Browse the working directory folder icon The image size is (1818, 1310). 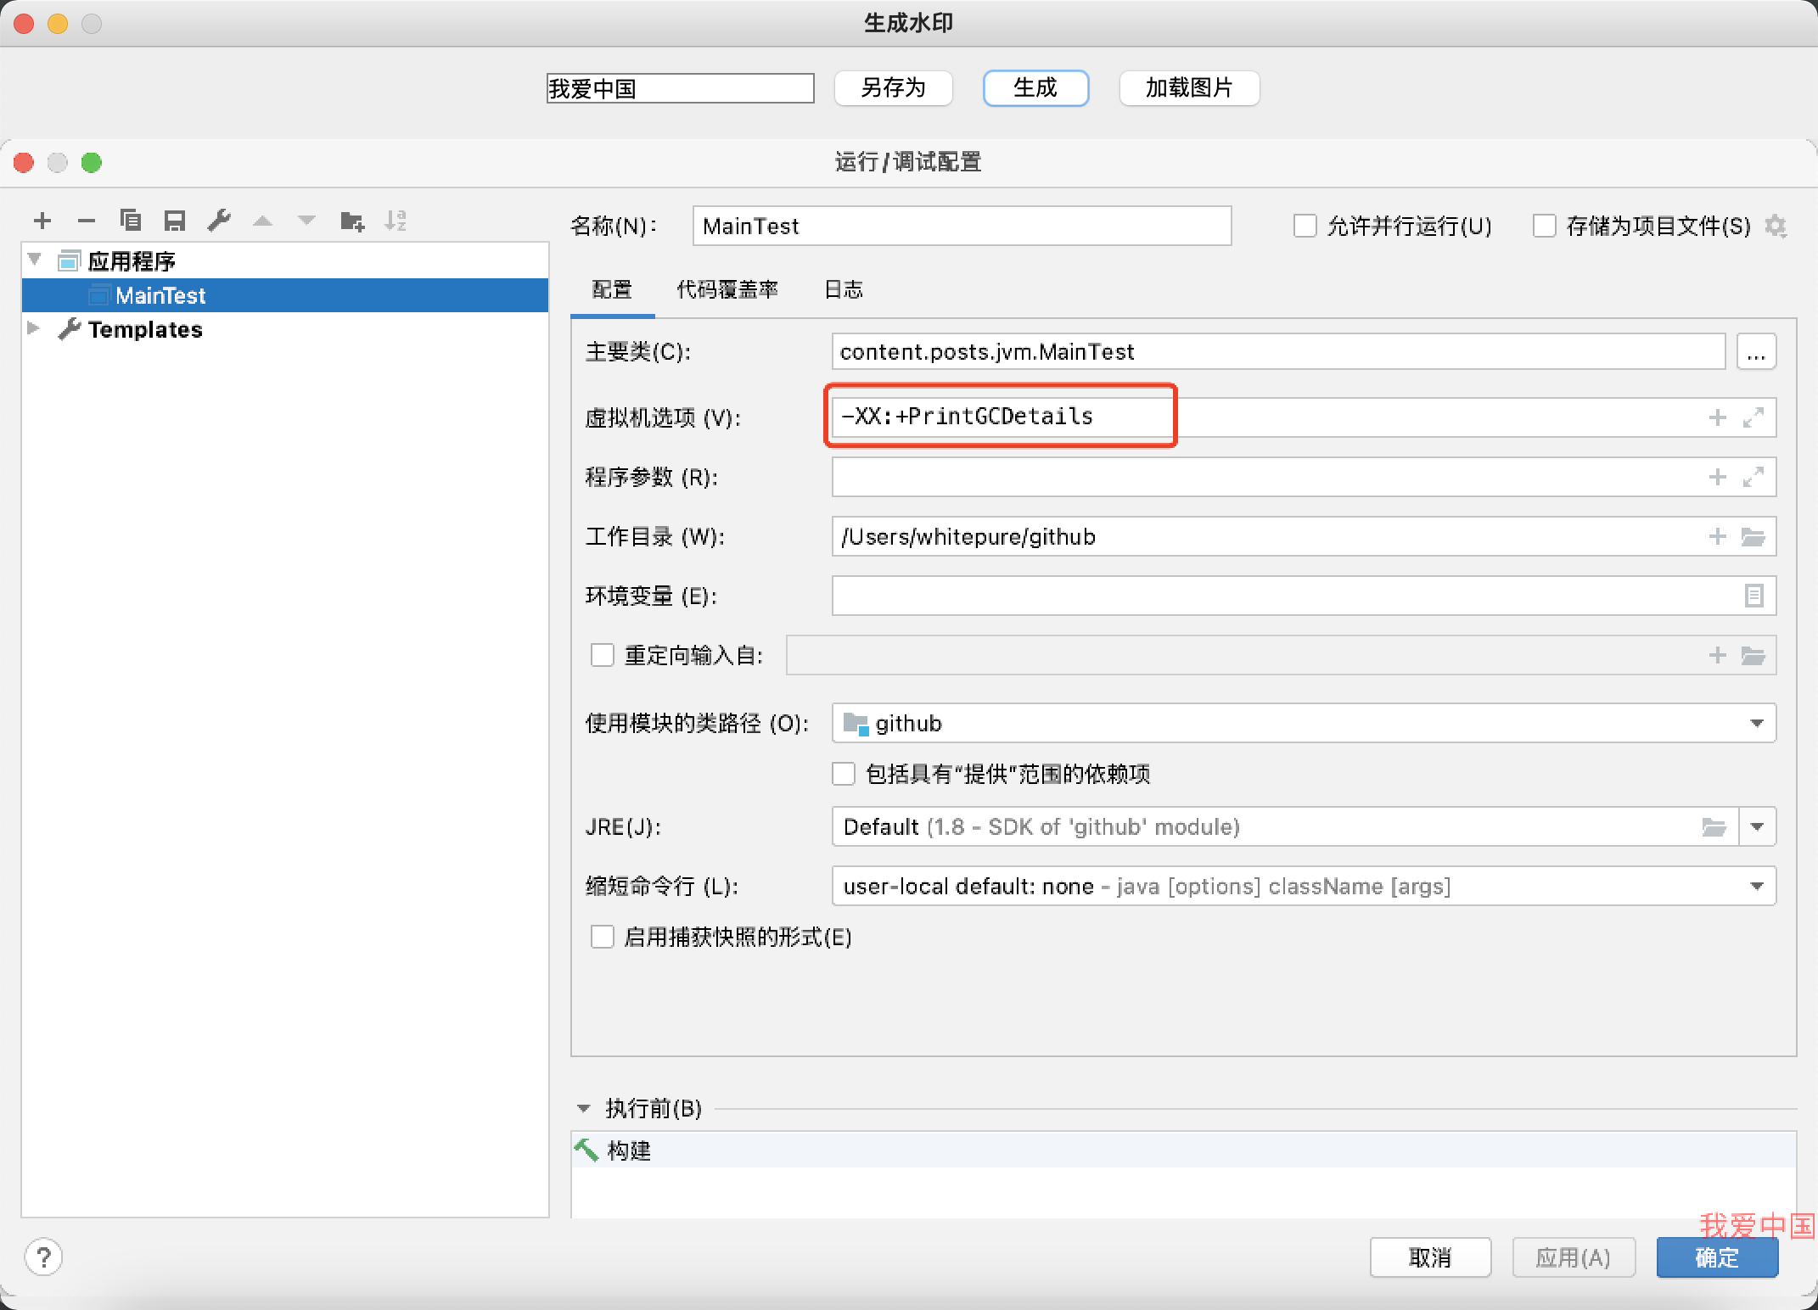click(1753, 537)
